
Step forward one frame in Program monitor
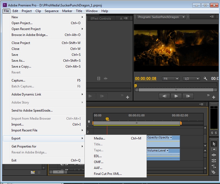(188, 96)
